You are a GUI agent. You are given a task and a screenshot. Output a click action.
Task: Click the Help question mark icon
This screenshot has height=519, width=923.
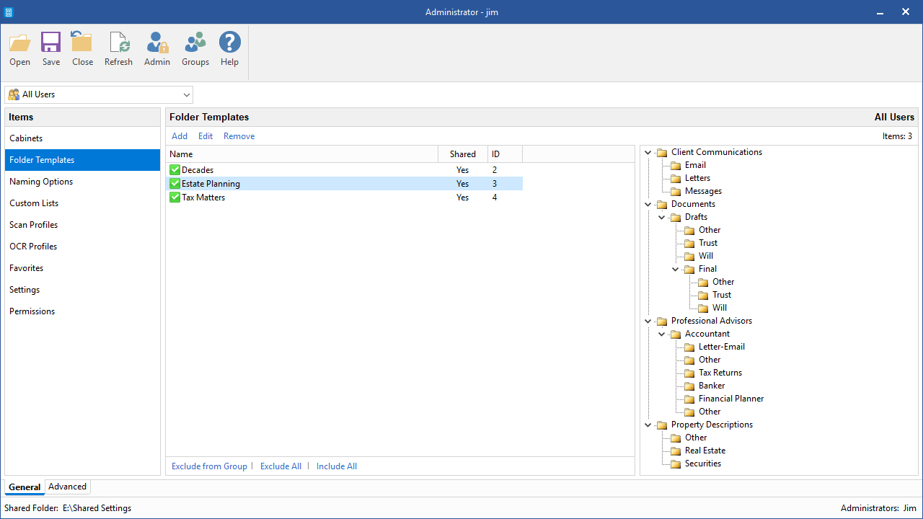[x=229, y=43]
